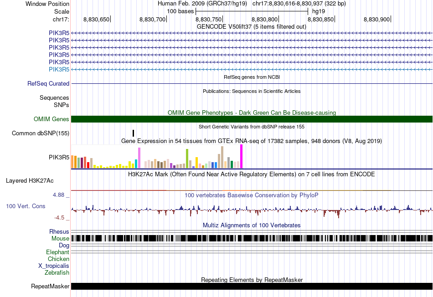Click the OMIM Genes label
Screen dimensions: 433x297
point(51,119)
